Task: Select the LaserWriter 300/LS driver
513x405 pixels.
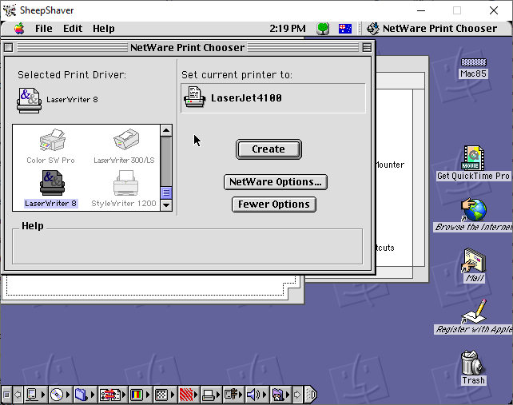Action: pyautogui.click(x=125, y=146)
